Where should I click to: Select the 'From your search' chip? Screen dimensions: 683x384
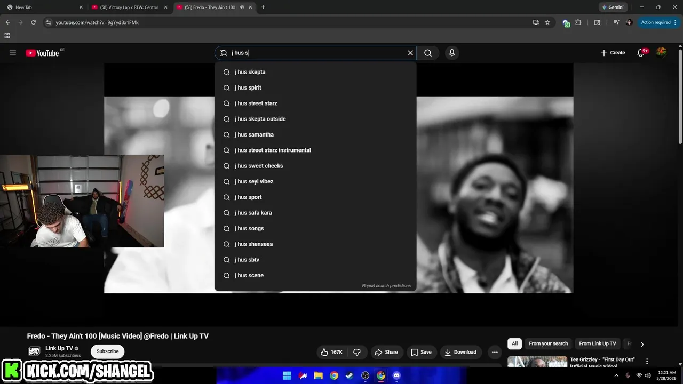[x=549, y=343]
